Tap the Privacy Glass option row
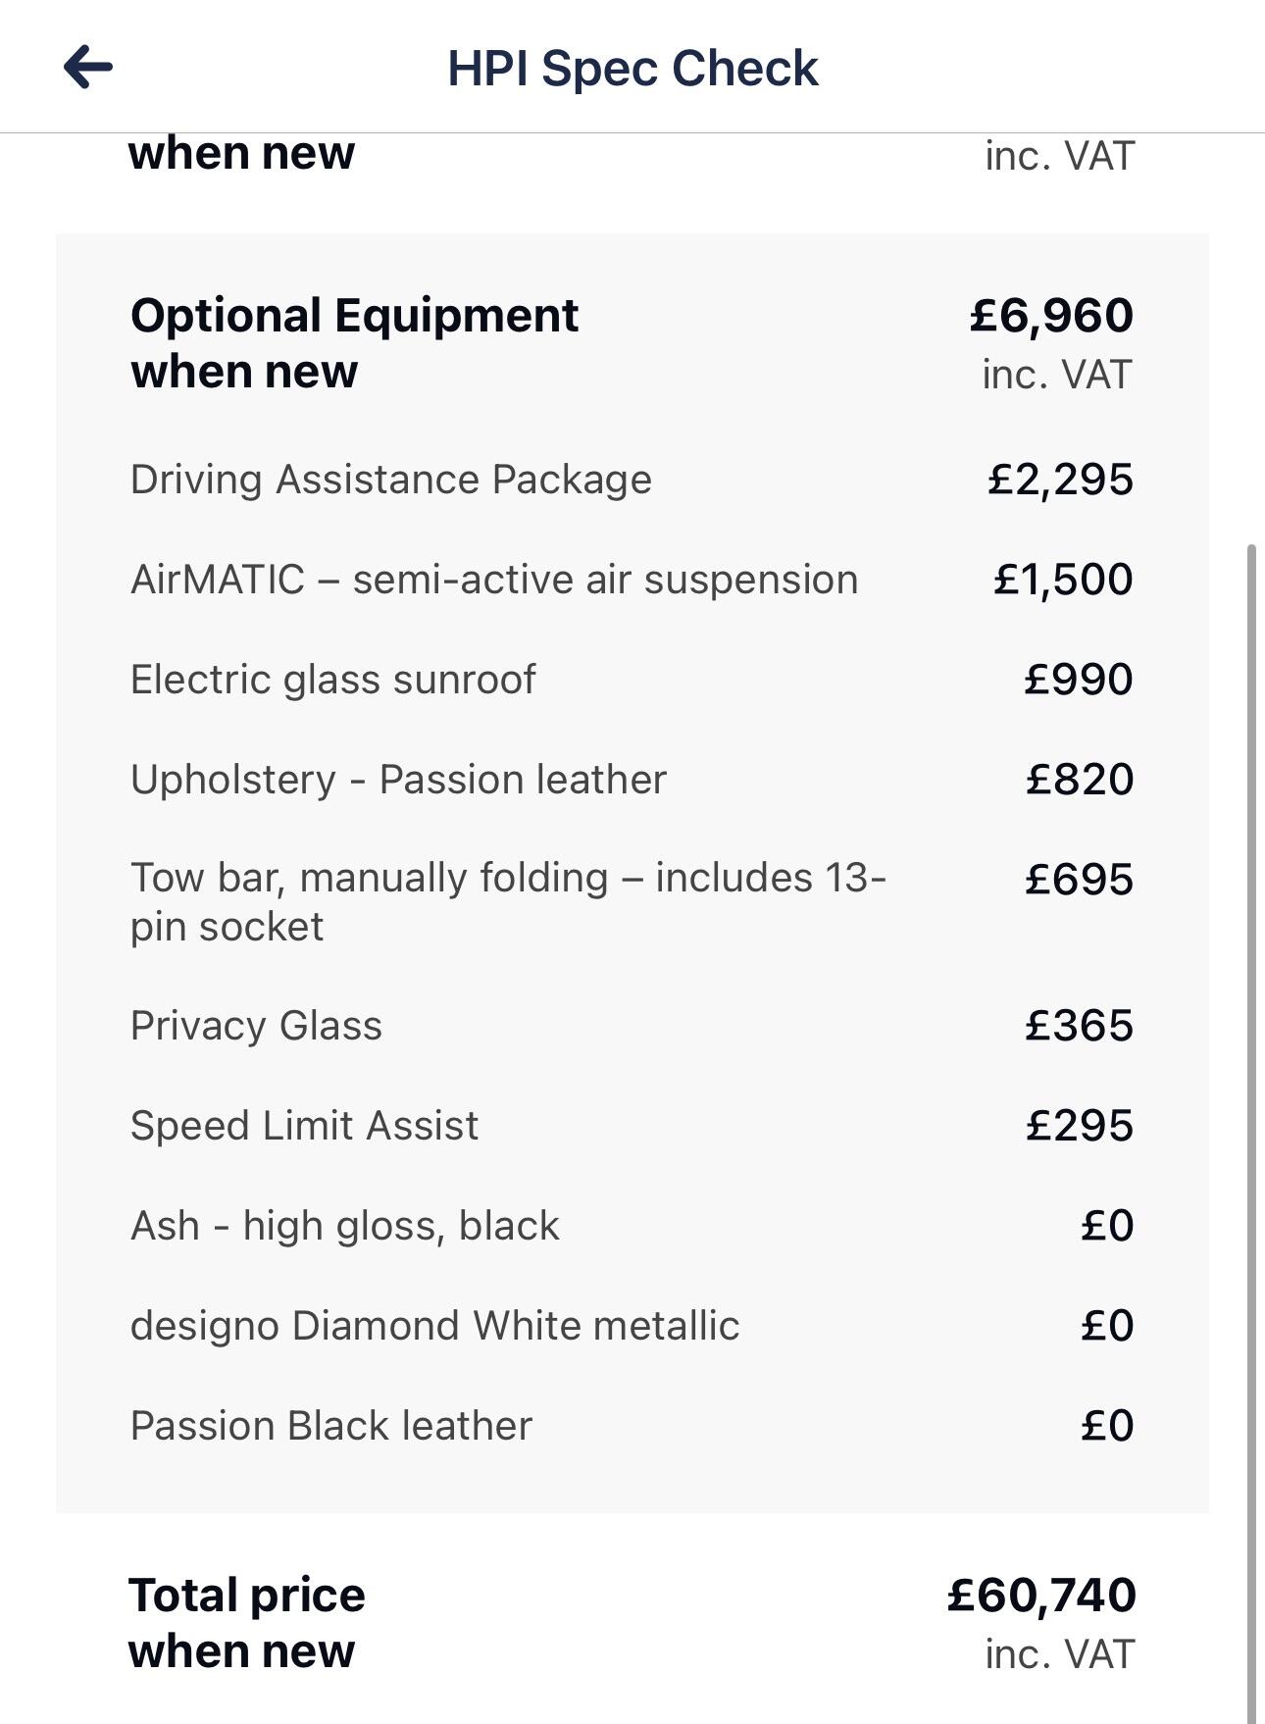This screenshot has width=1265, height=1724. point(632,1026)
